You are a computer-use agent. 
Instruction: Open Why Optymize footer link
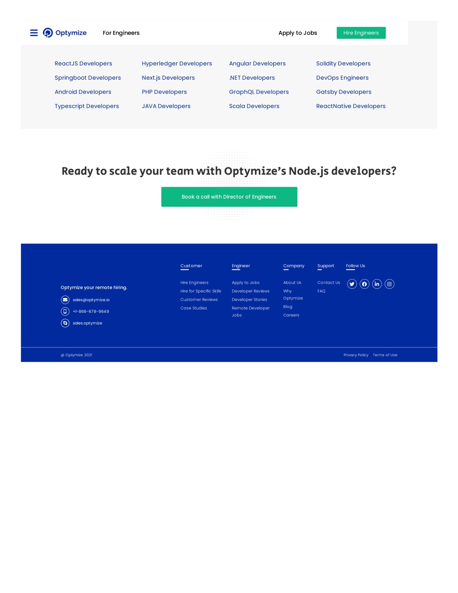(293, 295)
